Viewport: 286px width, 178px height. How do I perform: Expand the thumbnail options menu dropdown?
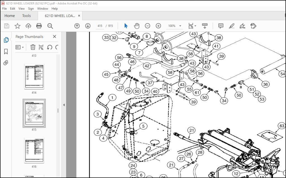pos(20,47)
